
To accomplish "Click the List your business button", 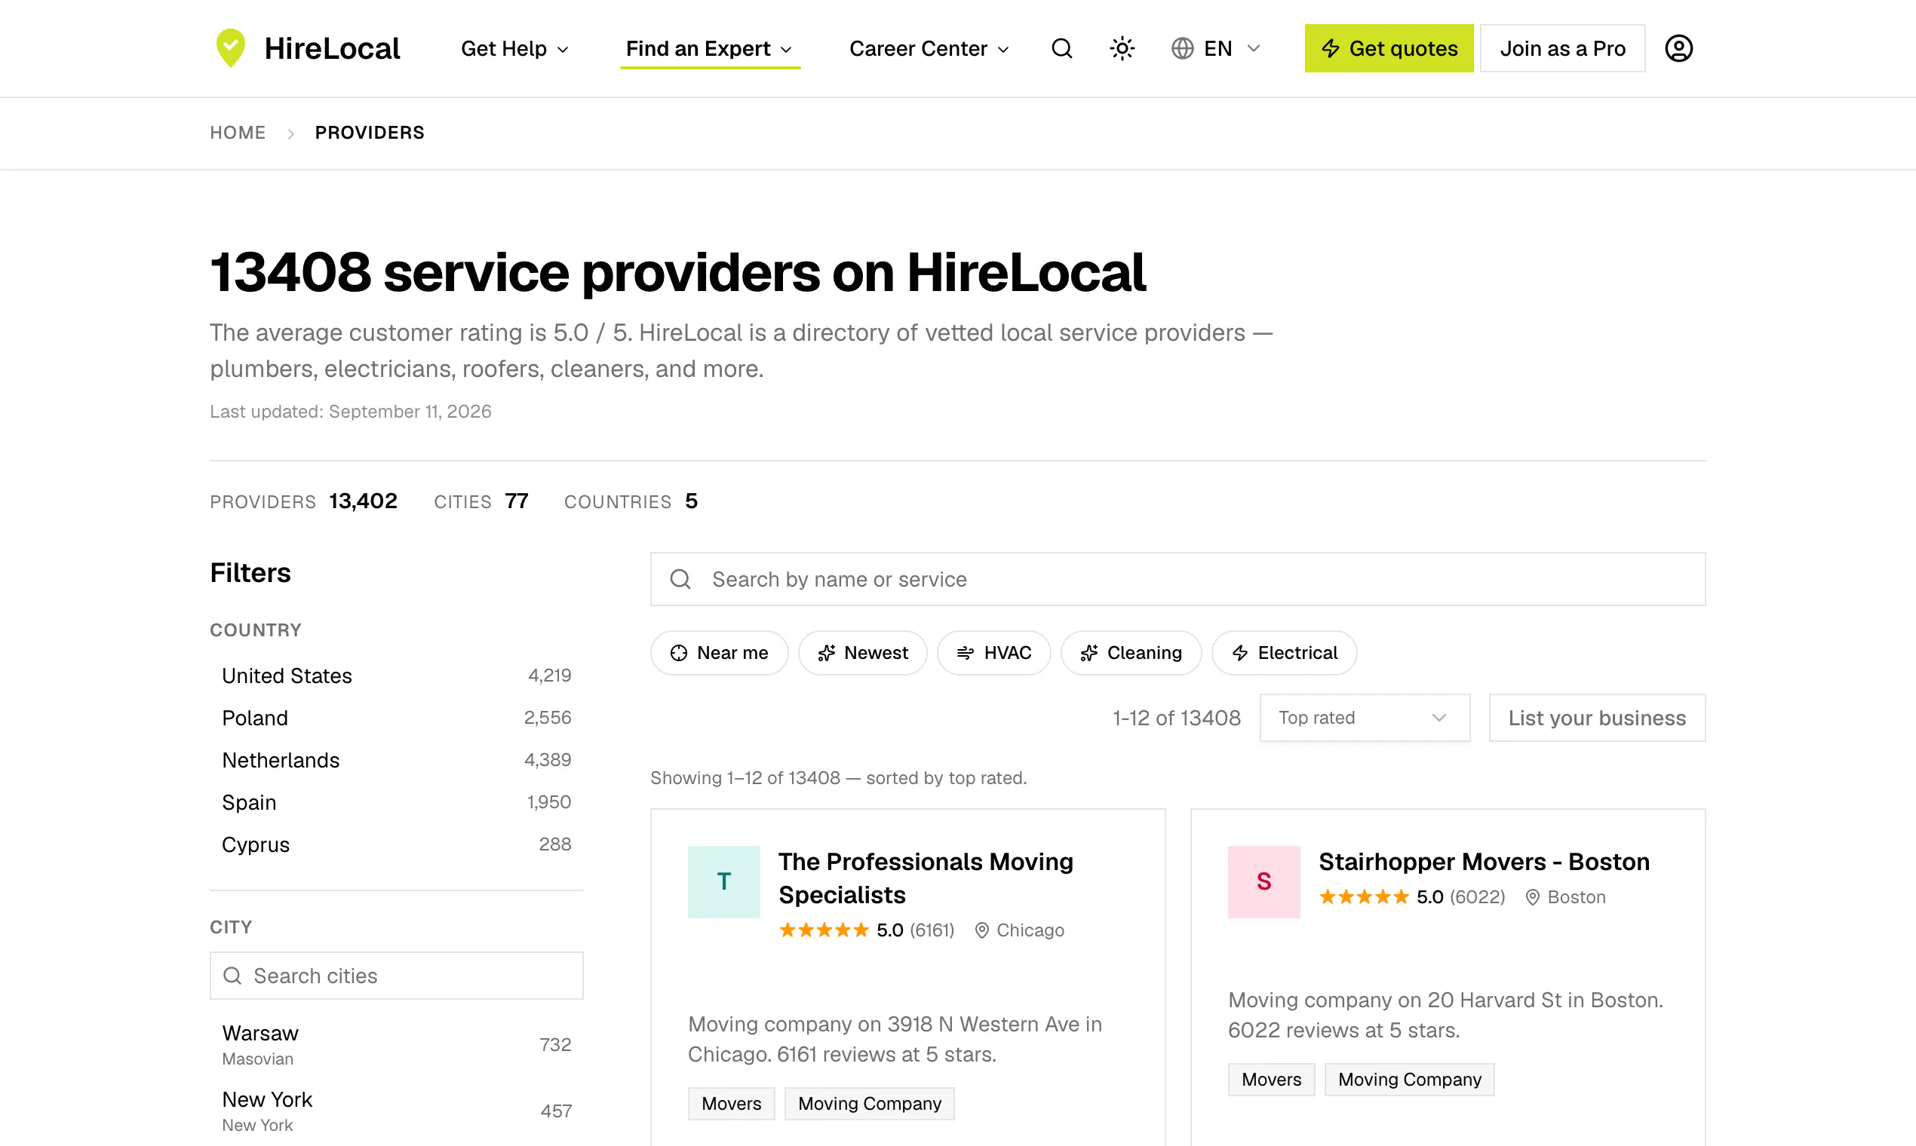I will tap(1597, 718).
